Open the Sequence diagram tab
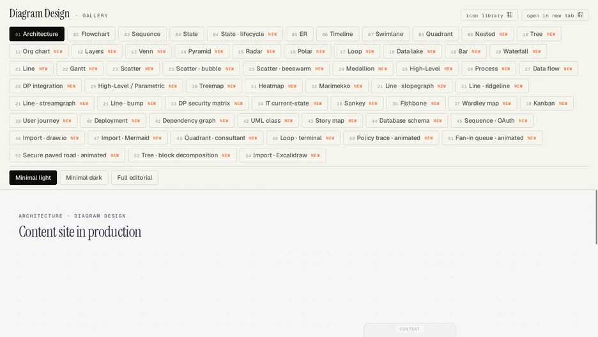 click(x=142, y=34)
